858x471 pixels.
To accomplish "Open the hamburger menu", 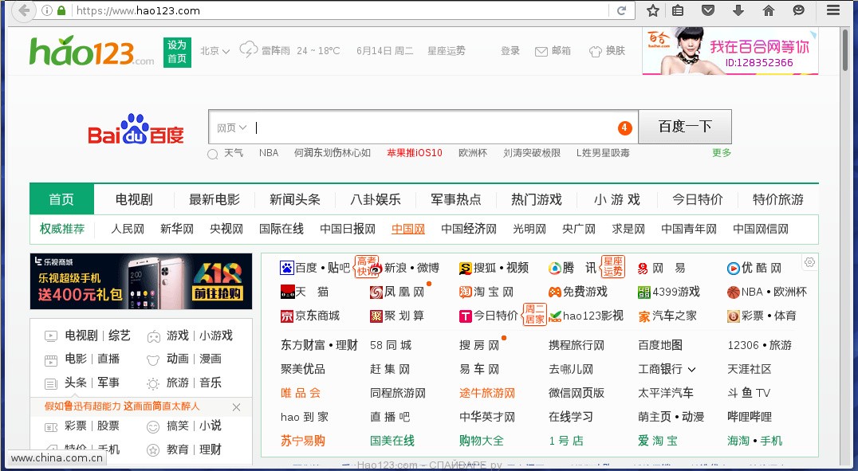I will (832, 10).
